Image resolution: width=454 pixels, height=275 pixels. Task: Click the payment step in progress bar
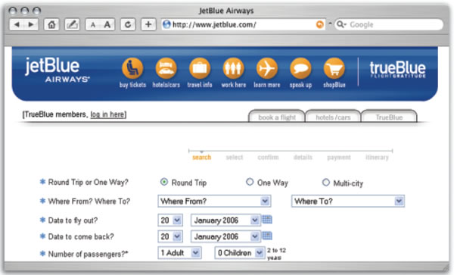tap(339, 157)
